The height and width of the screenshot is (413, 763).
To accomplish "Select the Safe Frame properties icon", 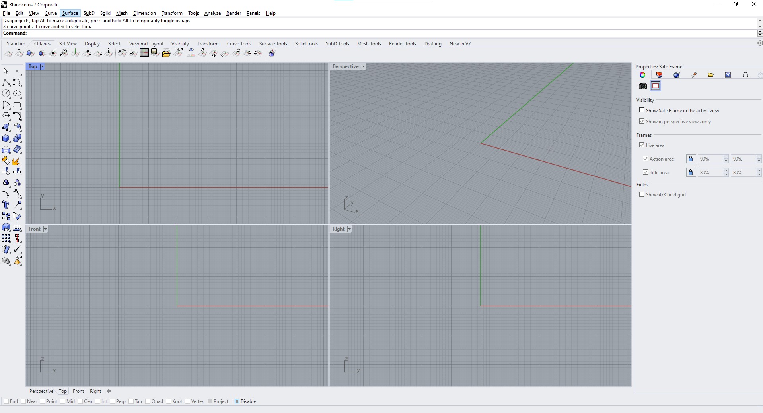I will [x=656, y=86].
